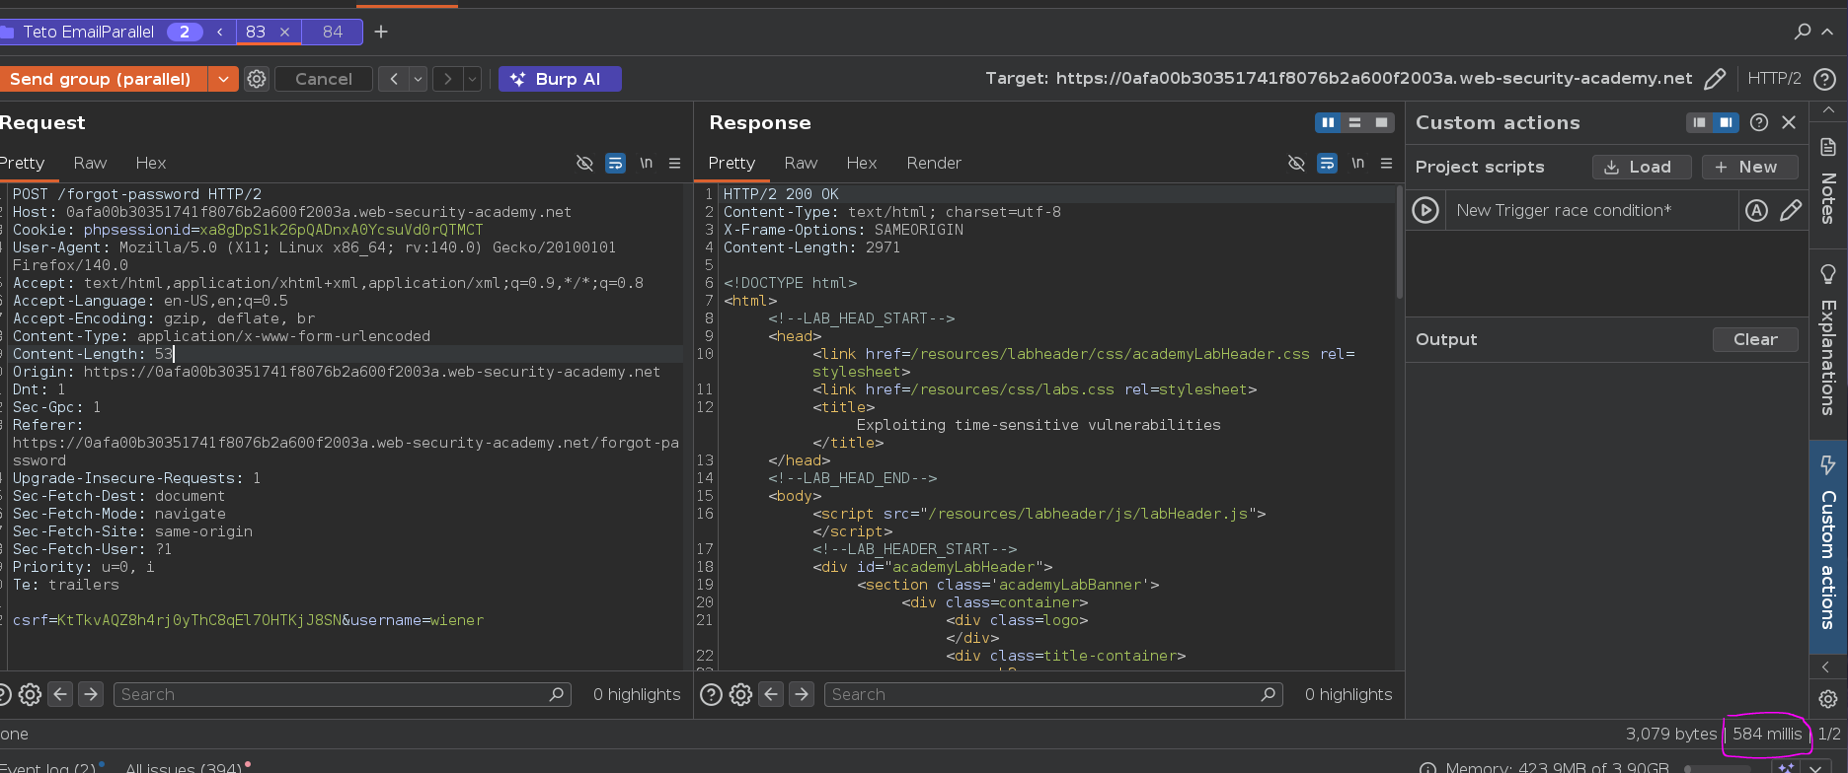The image size is (1848, 773).
Task: Click response search field
Action: [1053, 694]
